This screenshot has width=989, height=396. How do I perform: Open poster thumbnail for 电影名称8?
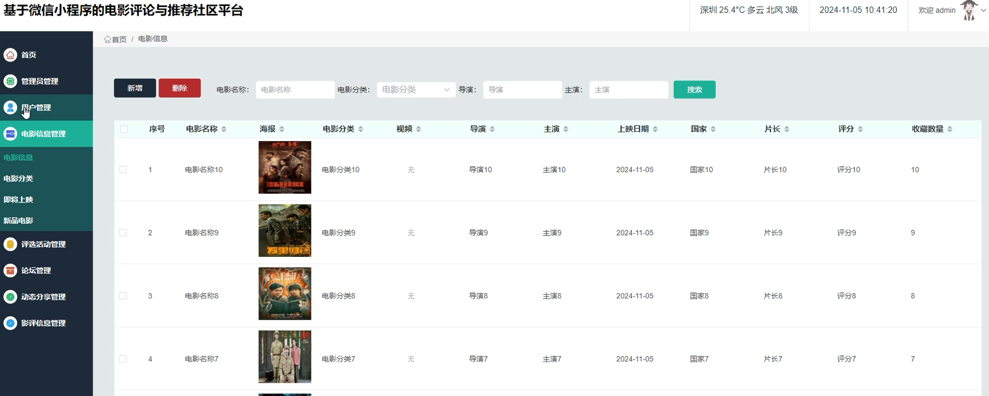click(285, 294)
